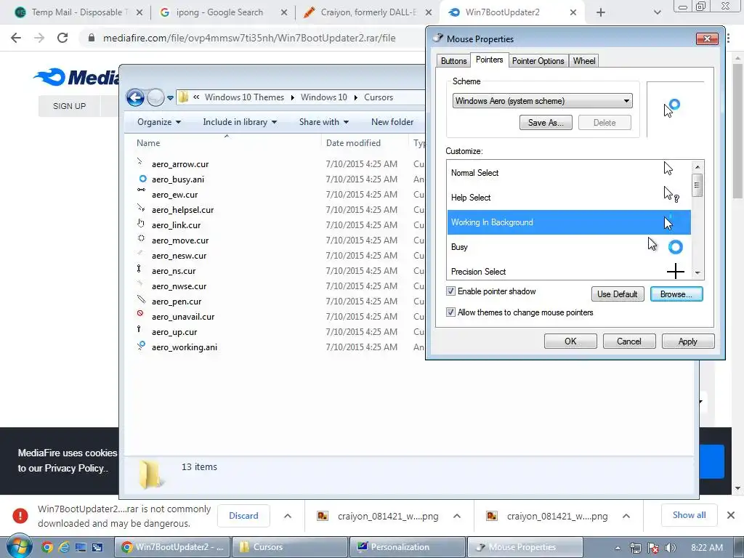Toggle Enable pointer shadow checkbox
This screenshot has height=558, width=744.
tap(450, 291)
